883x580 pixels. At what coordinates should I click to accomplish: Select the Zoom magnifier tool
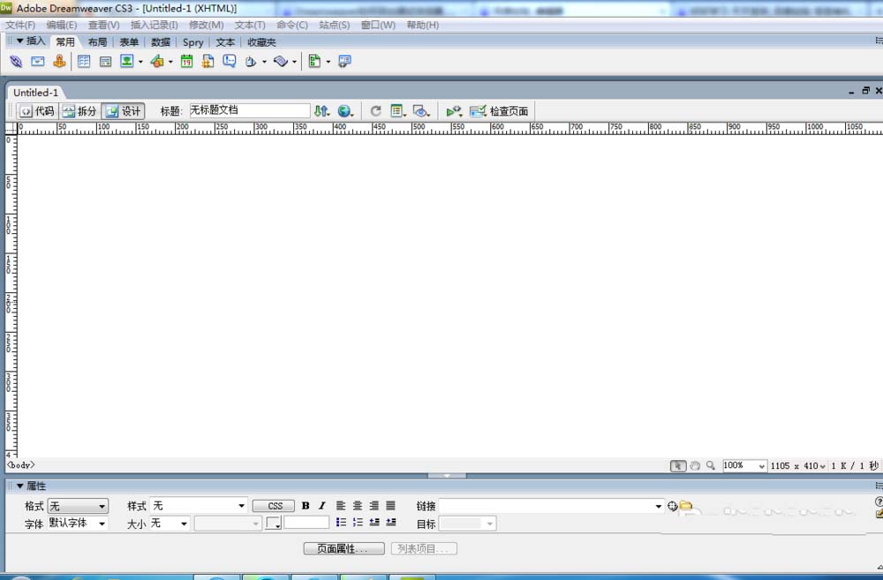click(711, 466)
